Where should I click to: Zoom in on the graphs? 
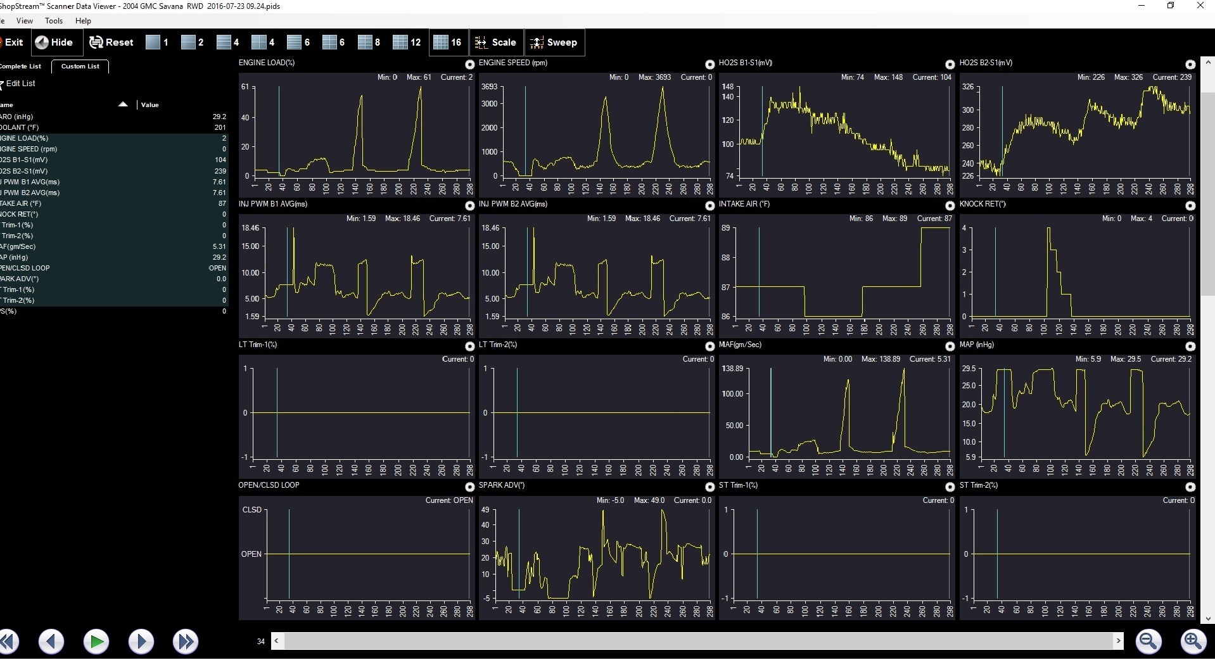coord(1193,642)
